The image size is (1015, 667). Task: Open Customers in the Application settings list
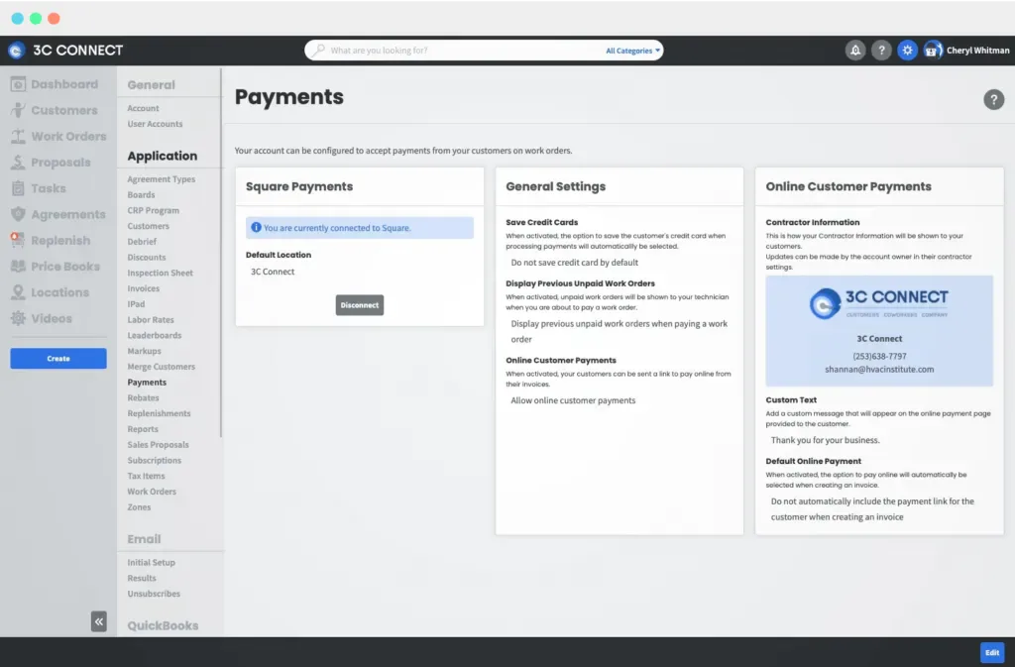(149, 226)
